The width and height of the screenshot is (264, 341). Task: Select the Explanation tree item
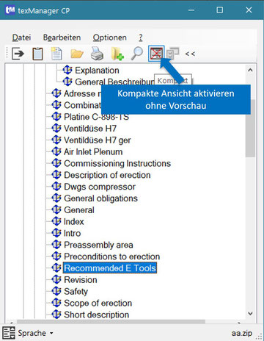[97, 71]
